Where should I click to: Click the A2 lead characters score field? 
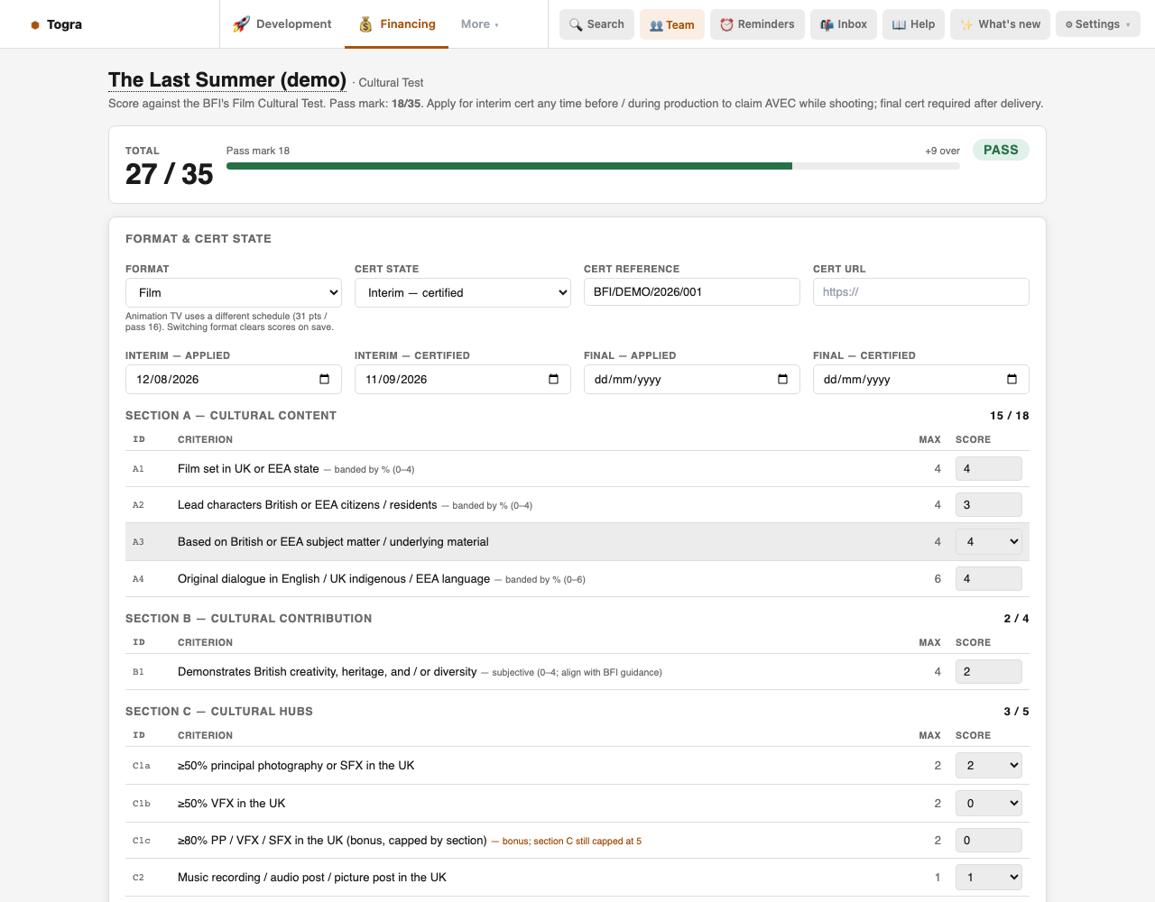(989, 504)
